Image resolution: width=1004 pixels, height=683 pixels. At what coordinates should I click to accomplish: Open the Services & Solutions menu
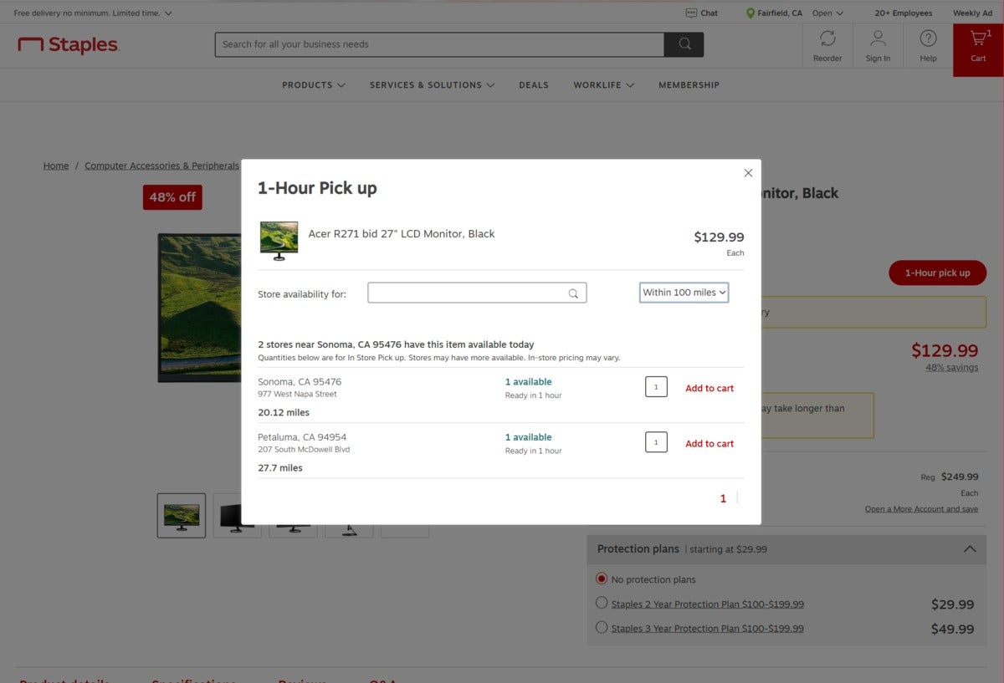(x=432, y=85)
